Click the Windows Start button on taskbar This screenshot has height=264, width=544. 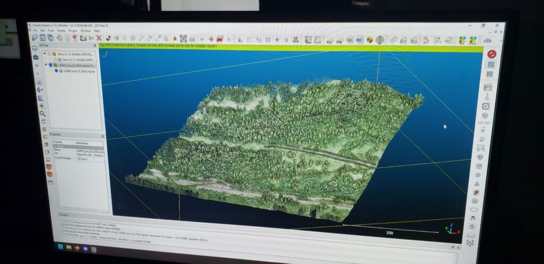pyautogui.click(x=60, y=247)
